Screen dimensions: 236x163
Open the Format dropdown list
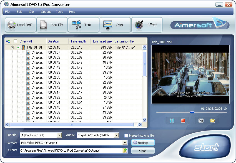tap(125, 143)
